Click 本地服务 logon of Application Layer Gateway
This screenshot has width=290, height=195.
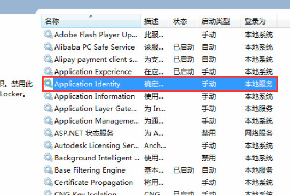pos(258,109)
